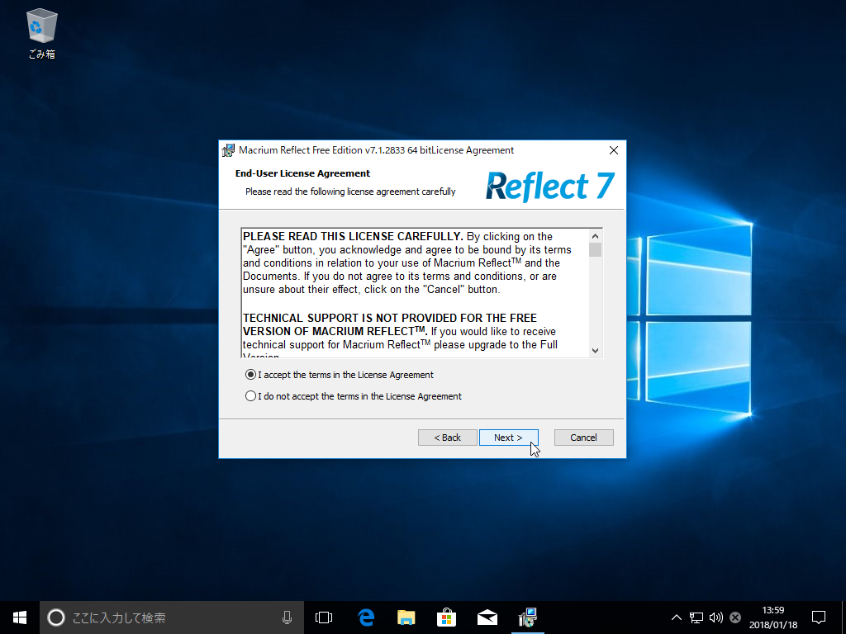
Task: Open File Explorer from the taskbar
Action: pyautogui.click(x=406, y=617)
